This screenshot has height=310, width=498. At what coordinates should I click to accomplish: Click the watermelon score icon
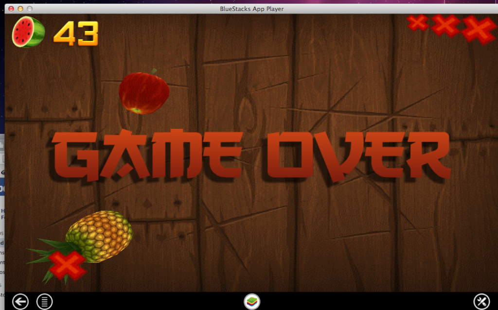tap(28, 32)
